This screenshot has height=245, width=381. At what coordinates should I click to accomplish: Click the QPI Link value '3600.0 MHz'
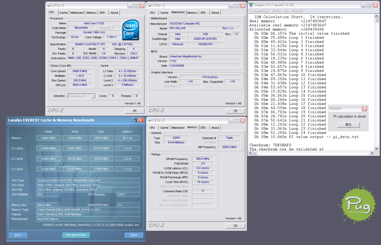click(80, 85)
